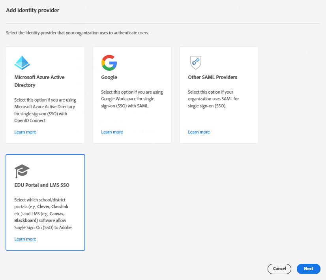Click the Google logo icon
The width and height of the screenshot is (326, 280).
click(109, 63)
